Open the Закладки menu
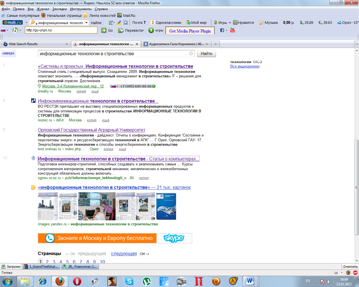359x287 pixels. [59, 9]
